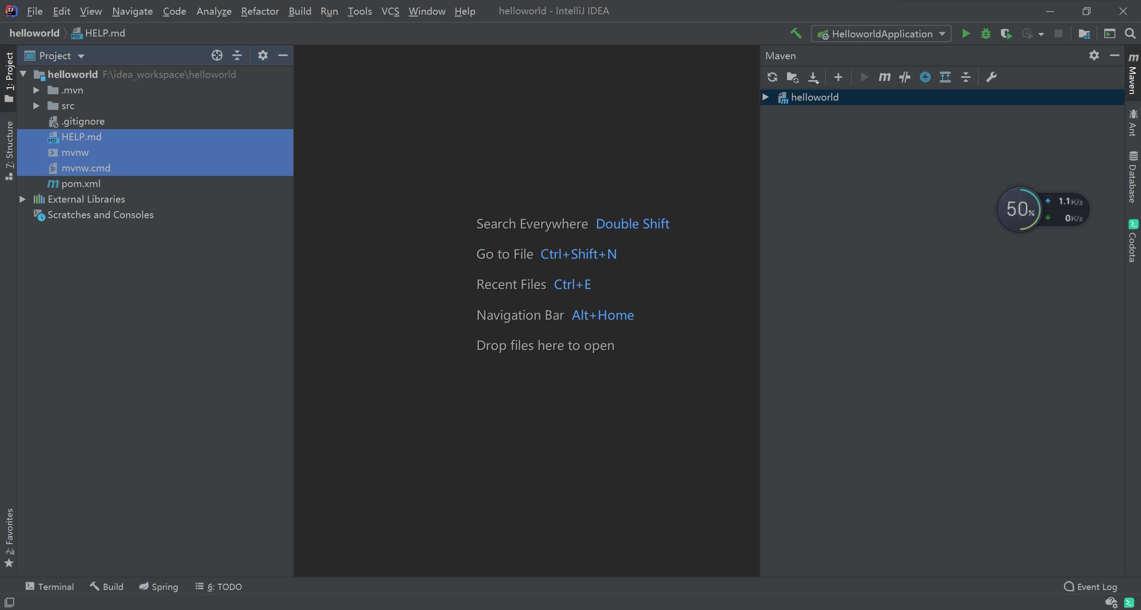
Task: Open Run Anything icon in main toolbar
Action: point(1109,33)
